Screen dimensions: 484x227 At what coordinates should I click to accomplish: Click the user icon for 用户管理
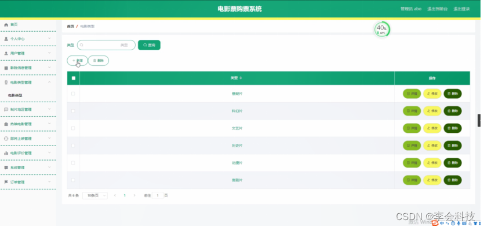(6, 54)
